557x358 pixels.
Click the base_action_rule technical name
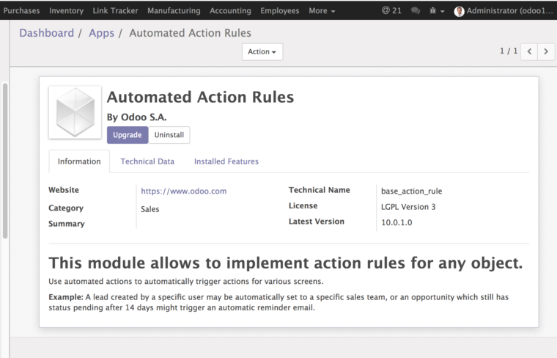(x=411, y=191)
